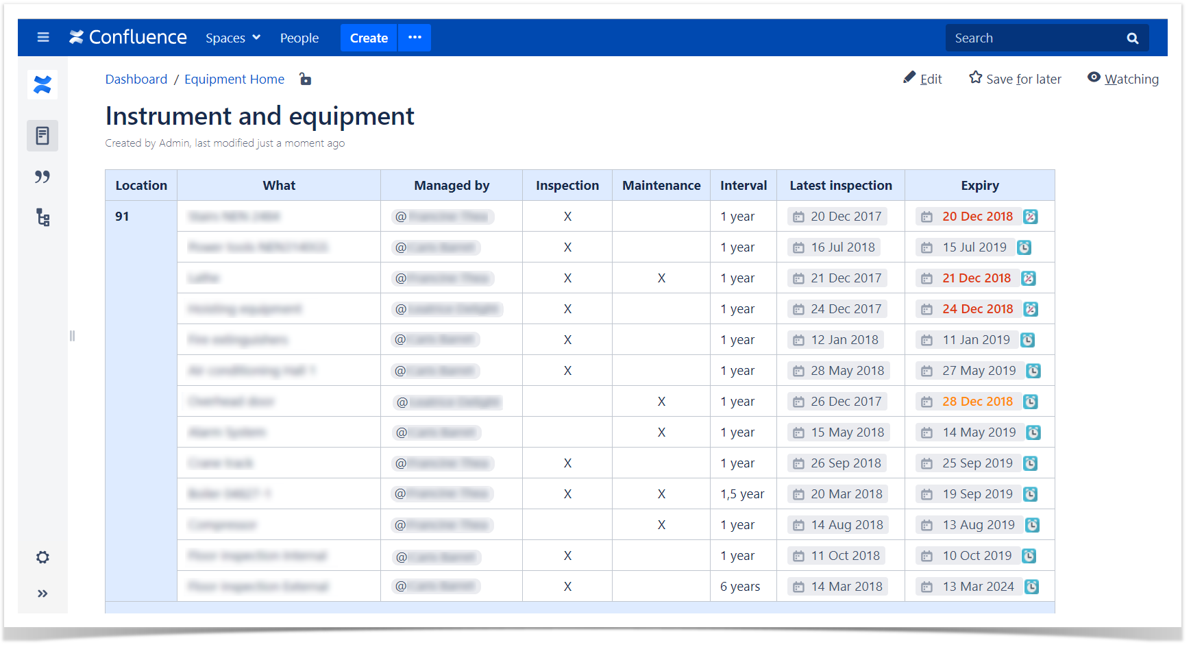Go to Dashboard breadcrumb link

click(136, 79)
